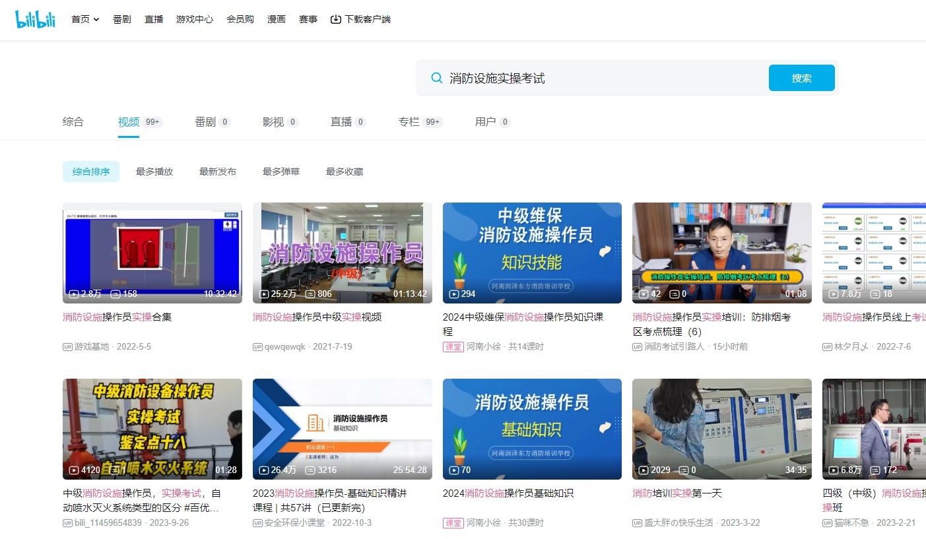Switch to the 用户 results tab

pyautogui.click(x=493, y=122)
